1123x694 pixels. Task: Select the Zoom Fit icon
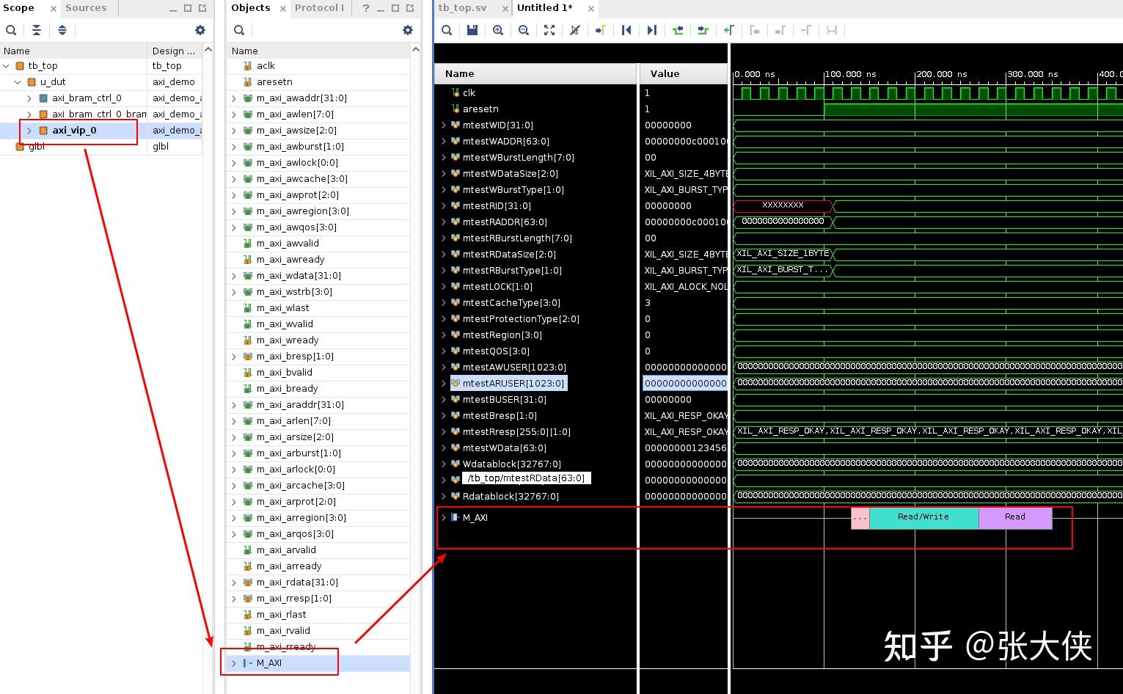[549, 30]
